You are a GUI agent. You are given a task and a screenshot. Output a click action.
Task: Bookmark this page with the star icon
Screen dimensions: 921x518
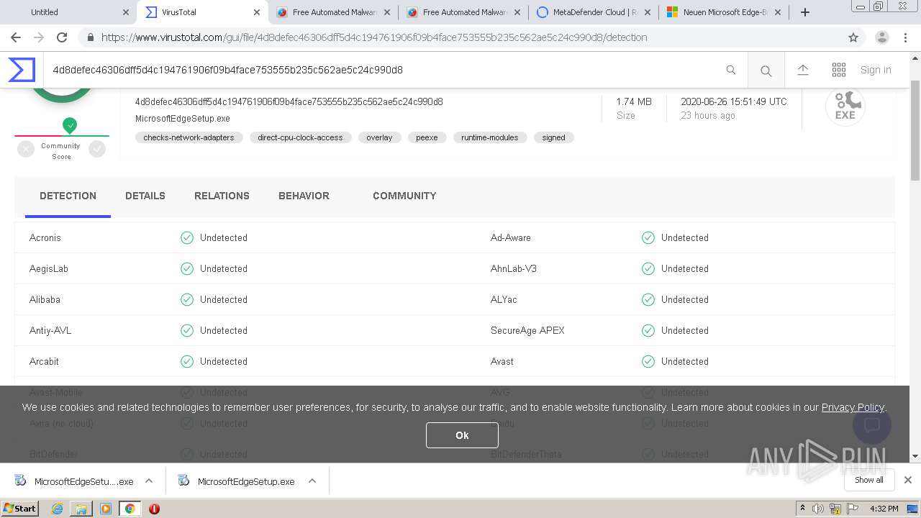pos(853,37)
